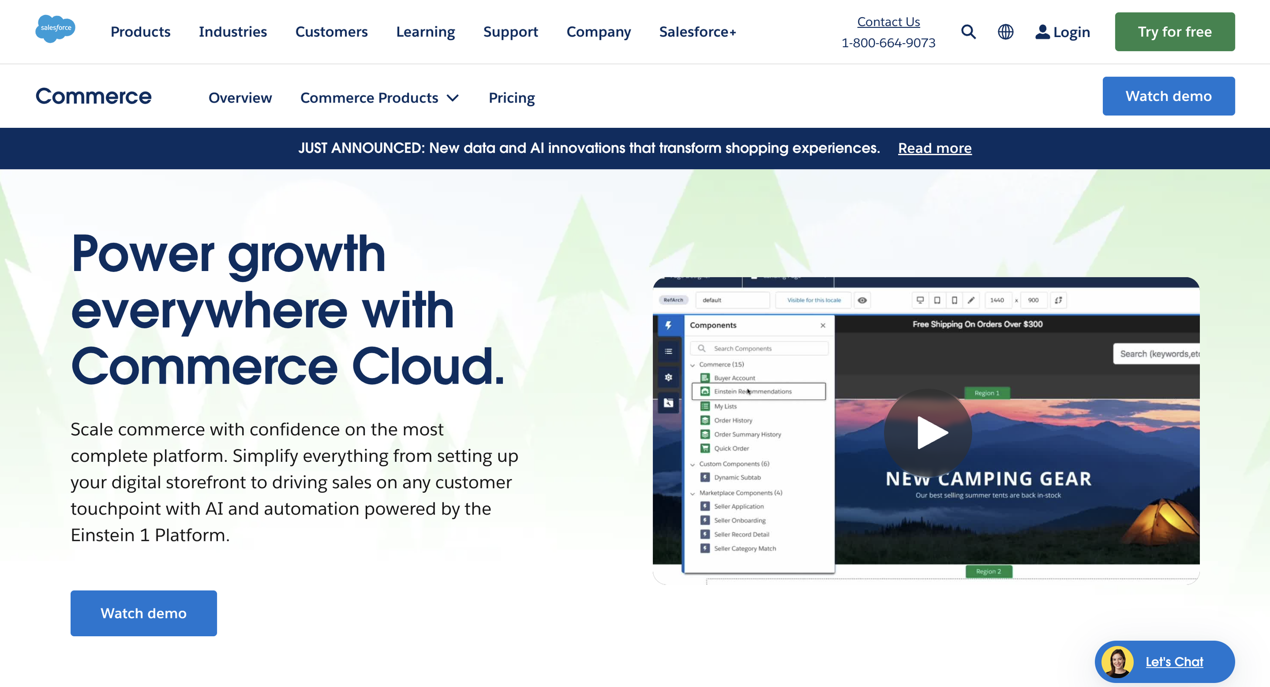Click the Try for free button
This screenshot has width=1270, height=687.
pyautogui.click(x=1174, y=32)
